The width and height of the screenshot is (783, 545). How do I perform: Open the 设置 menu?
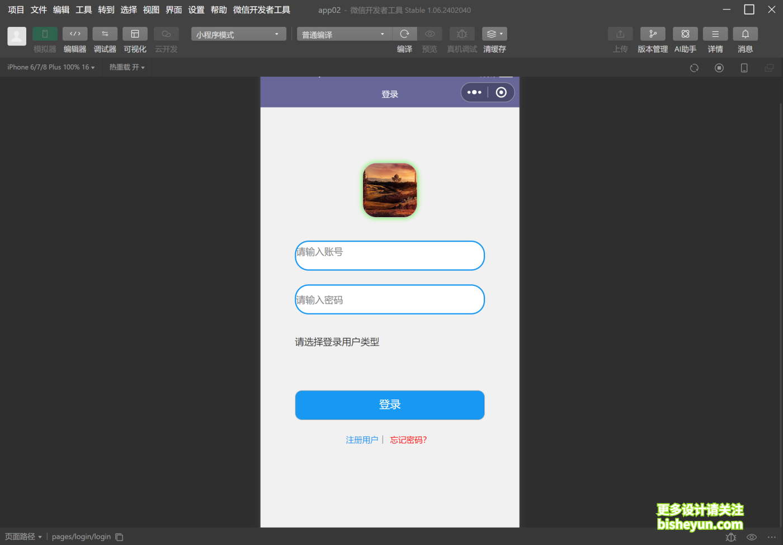(x=196, y=10)
